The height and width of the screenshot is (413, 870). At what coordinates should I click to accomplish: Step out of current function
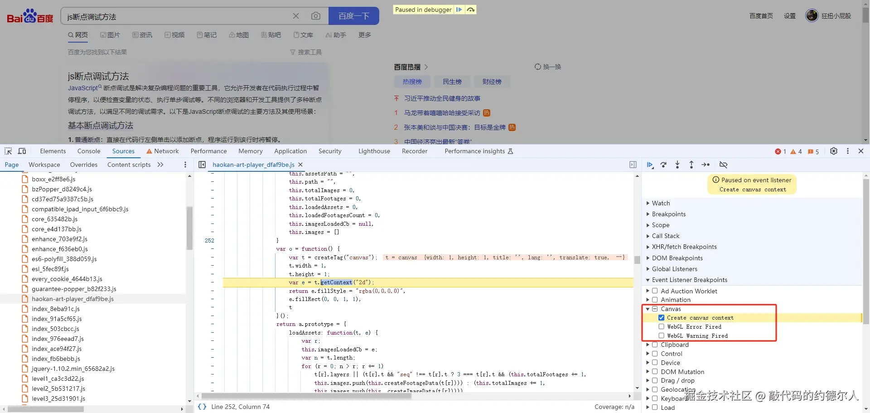[x=691, y=165]
